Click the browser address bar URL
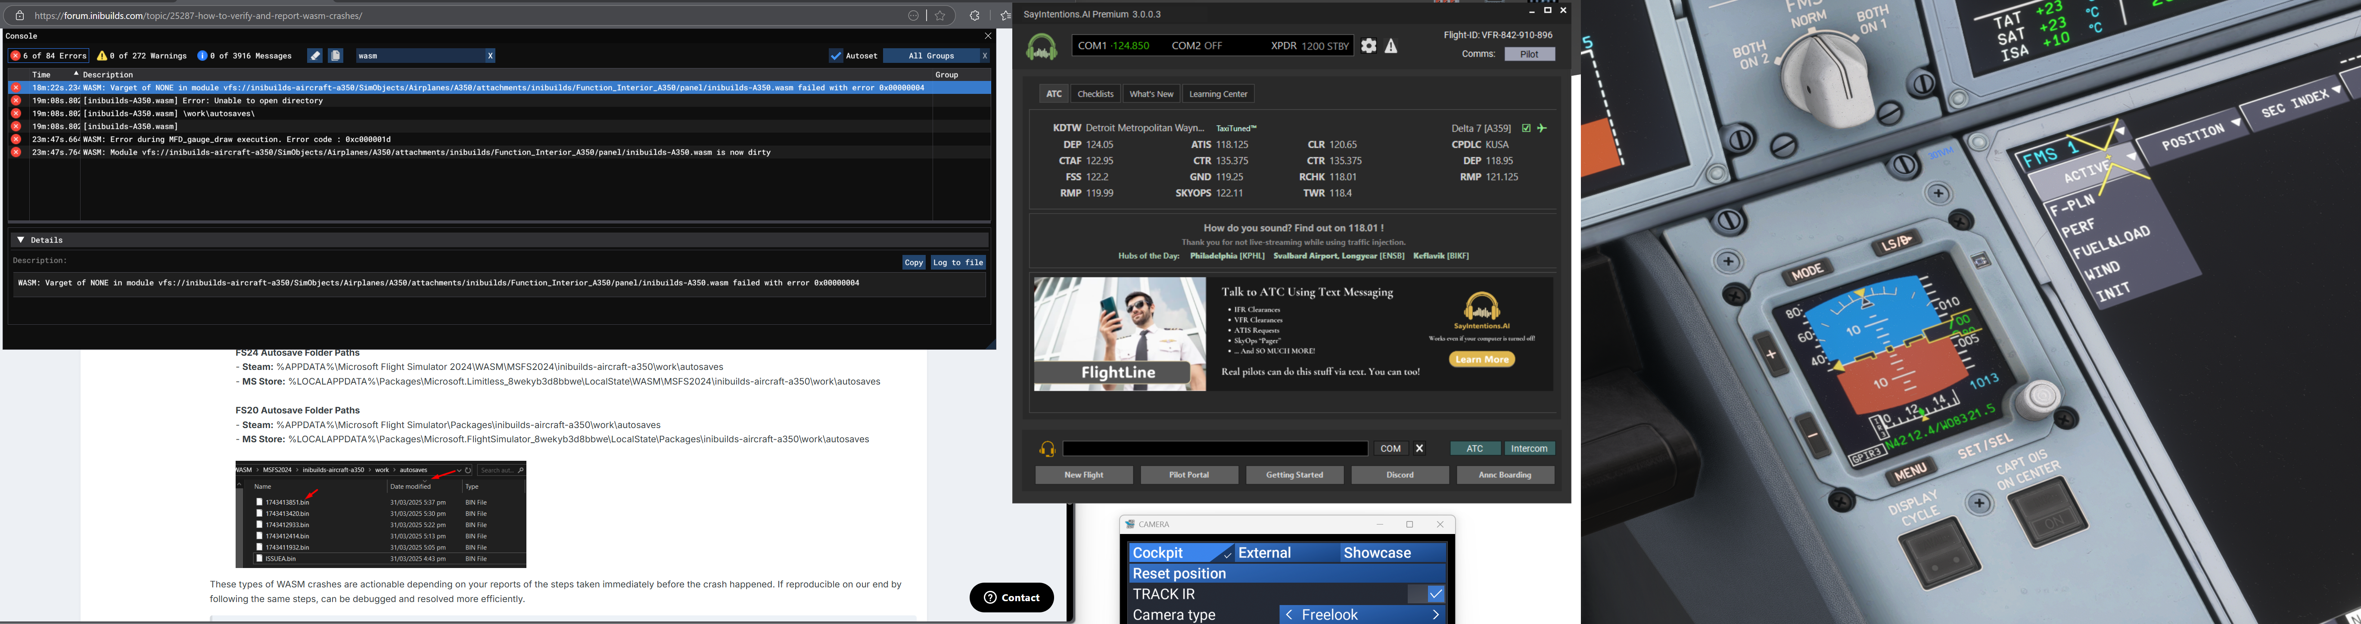Screen dimensions: 2361x624 tap(199, 16)
